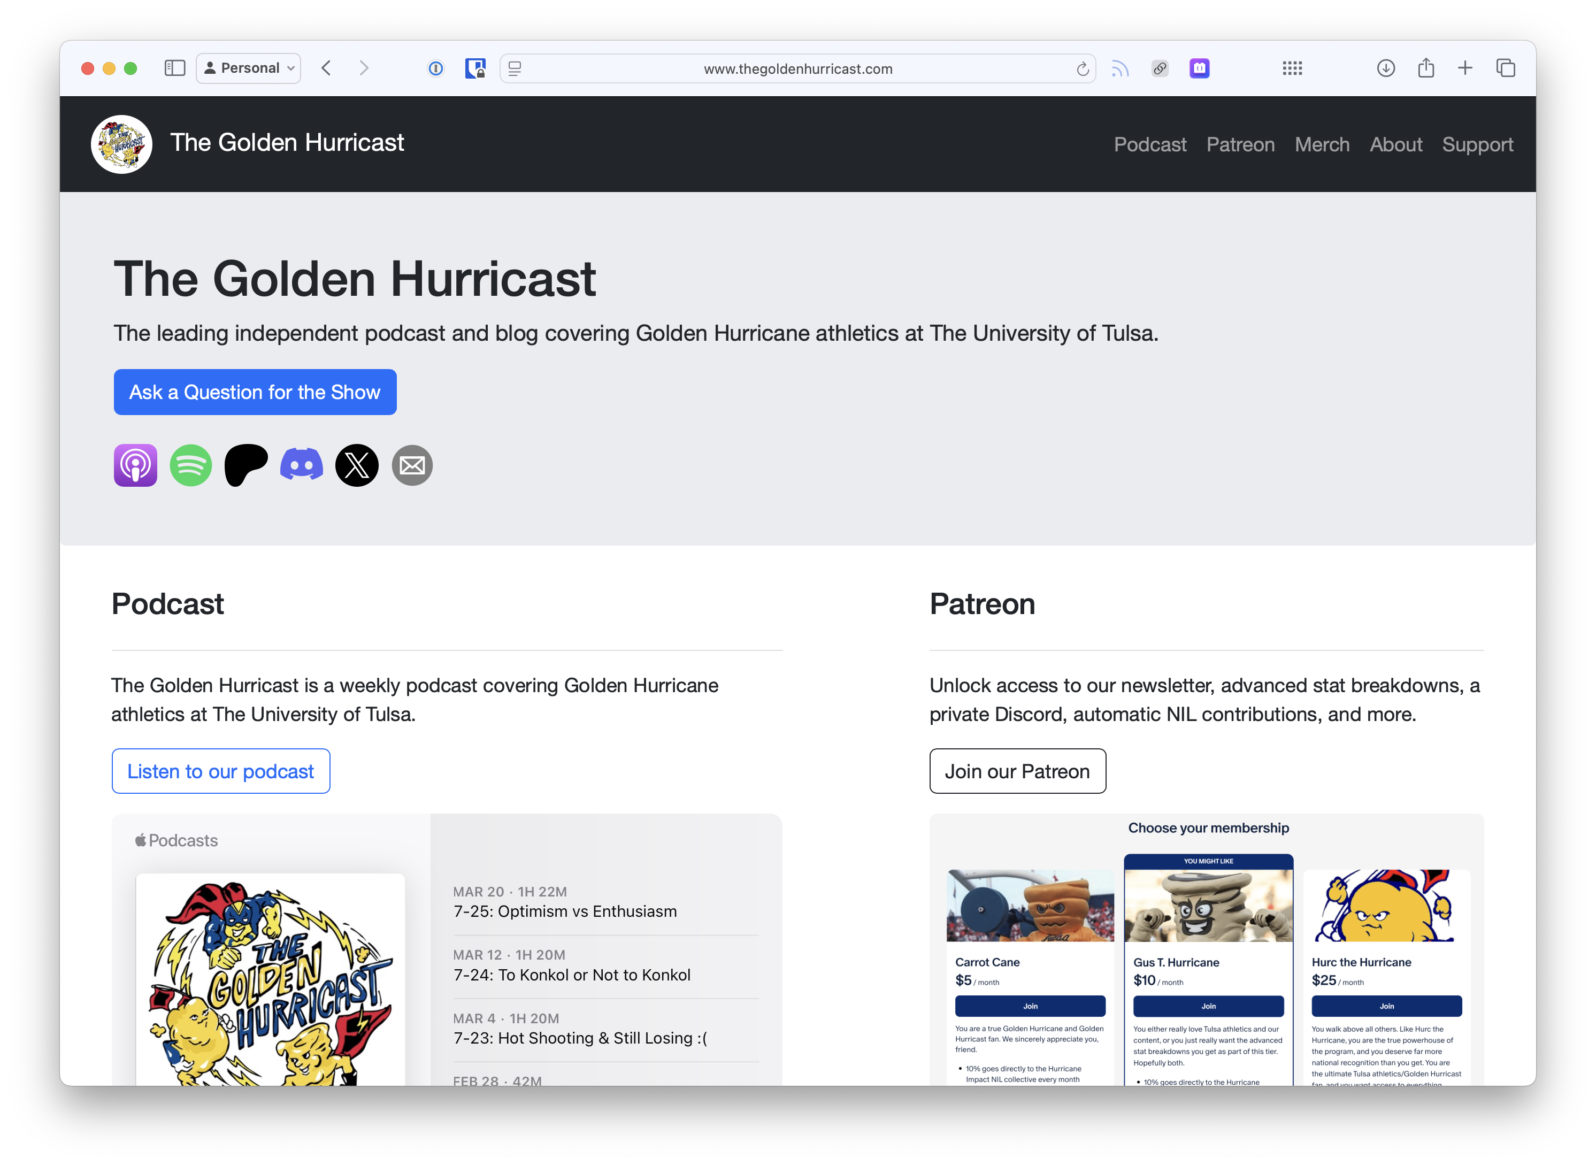Image resolution: width=1596 pixels, height=1165 pixels.
Task: Click Ask a Question for the Show
Action: pyautogui.click(x=255, y=392)
